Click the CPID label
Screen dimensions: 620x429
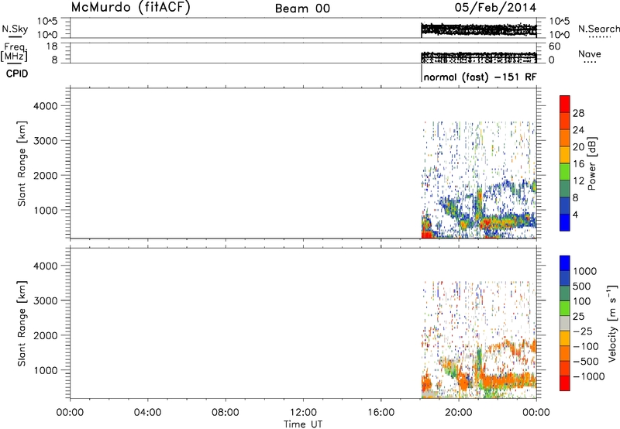[x=17, y=74]
